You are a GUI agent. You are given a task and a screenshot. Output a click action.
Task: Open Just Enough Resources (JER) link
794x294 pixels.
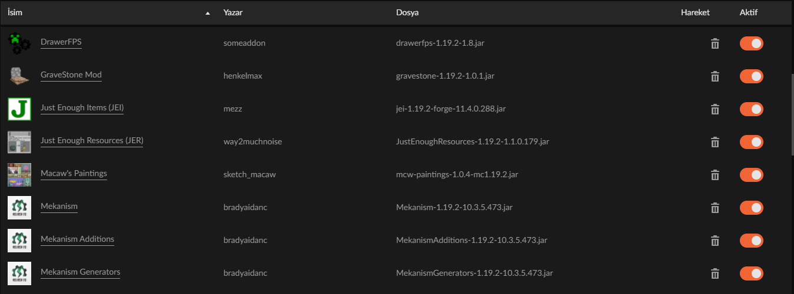[x=92, y=141]
